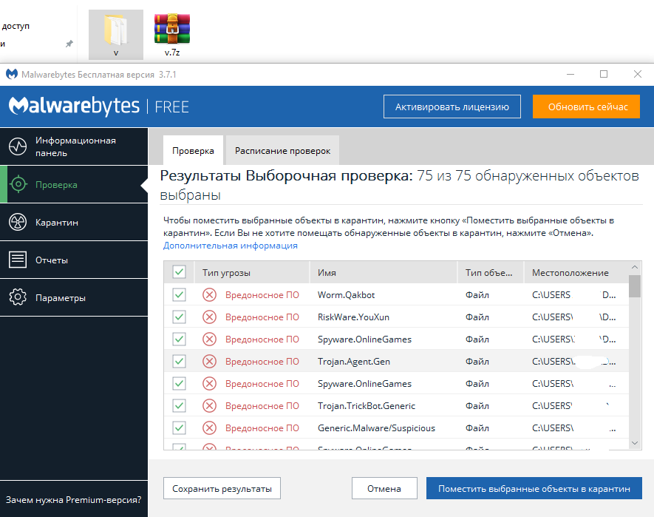The height and width of the screenshot is (517, 654).
Task: Click location cell in Trojan.Agent.Gen row
Action: (x=574, y=361)
